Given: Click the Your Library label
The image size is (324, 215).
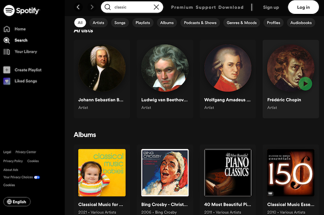Looking at the screenshot, I should 25,51.
